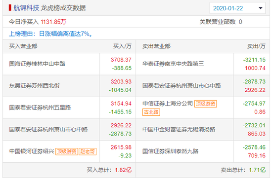Open 国泰君安证券杭州五星路 branch link
The width and height of the screenshot is (272, 179).
tap(40, 107)
